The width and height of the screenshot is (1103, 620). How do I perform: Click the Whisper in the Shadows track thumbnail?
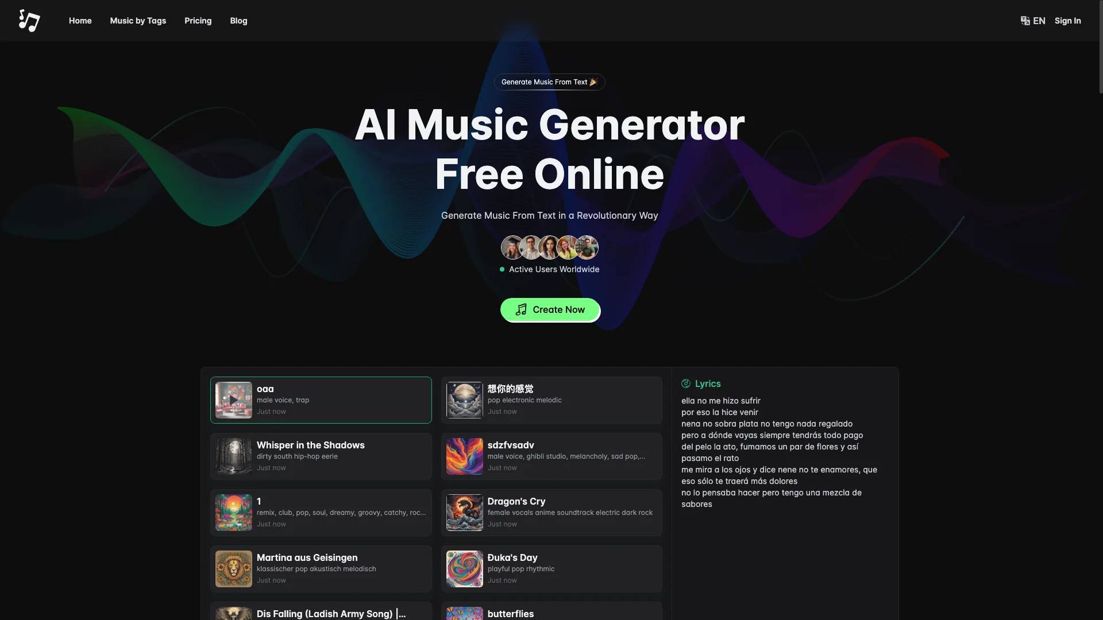point(233,456)
